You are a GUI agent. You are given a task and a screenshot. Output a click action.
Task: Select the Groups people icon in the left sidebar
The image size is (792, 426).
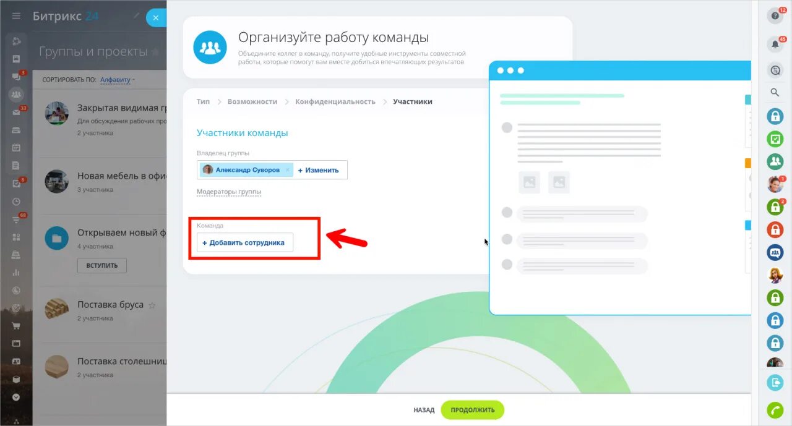click(17, 95)
